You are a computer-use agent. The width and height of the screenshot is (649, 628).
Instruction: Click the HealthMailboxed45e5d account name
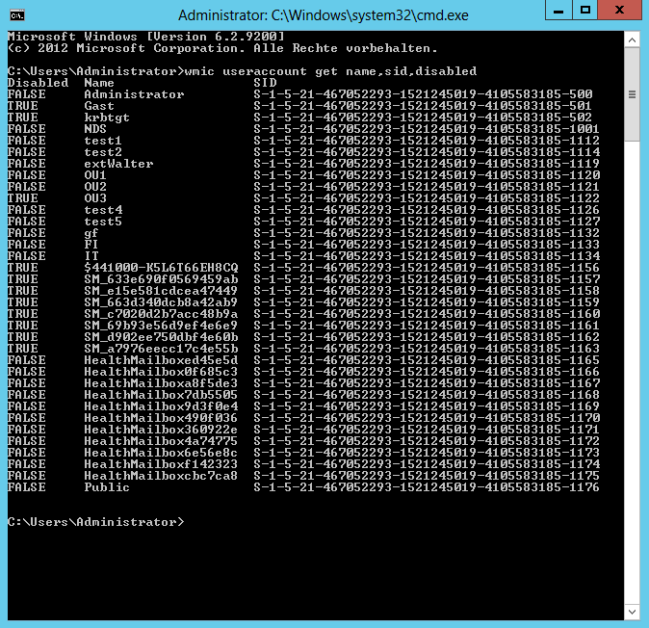click(x=161, y=360)
